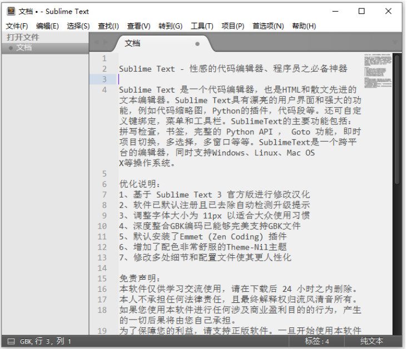Click line number 1 in gutter

(x=104, y=58)
